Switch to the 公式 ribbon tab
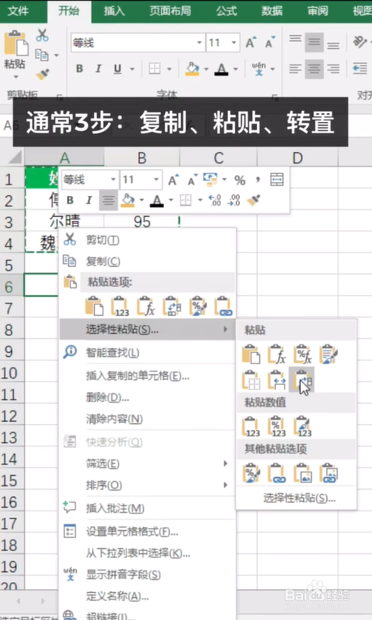372x620 pixels. 226,10
